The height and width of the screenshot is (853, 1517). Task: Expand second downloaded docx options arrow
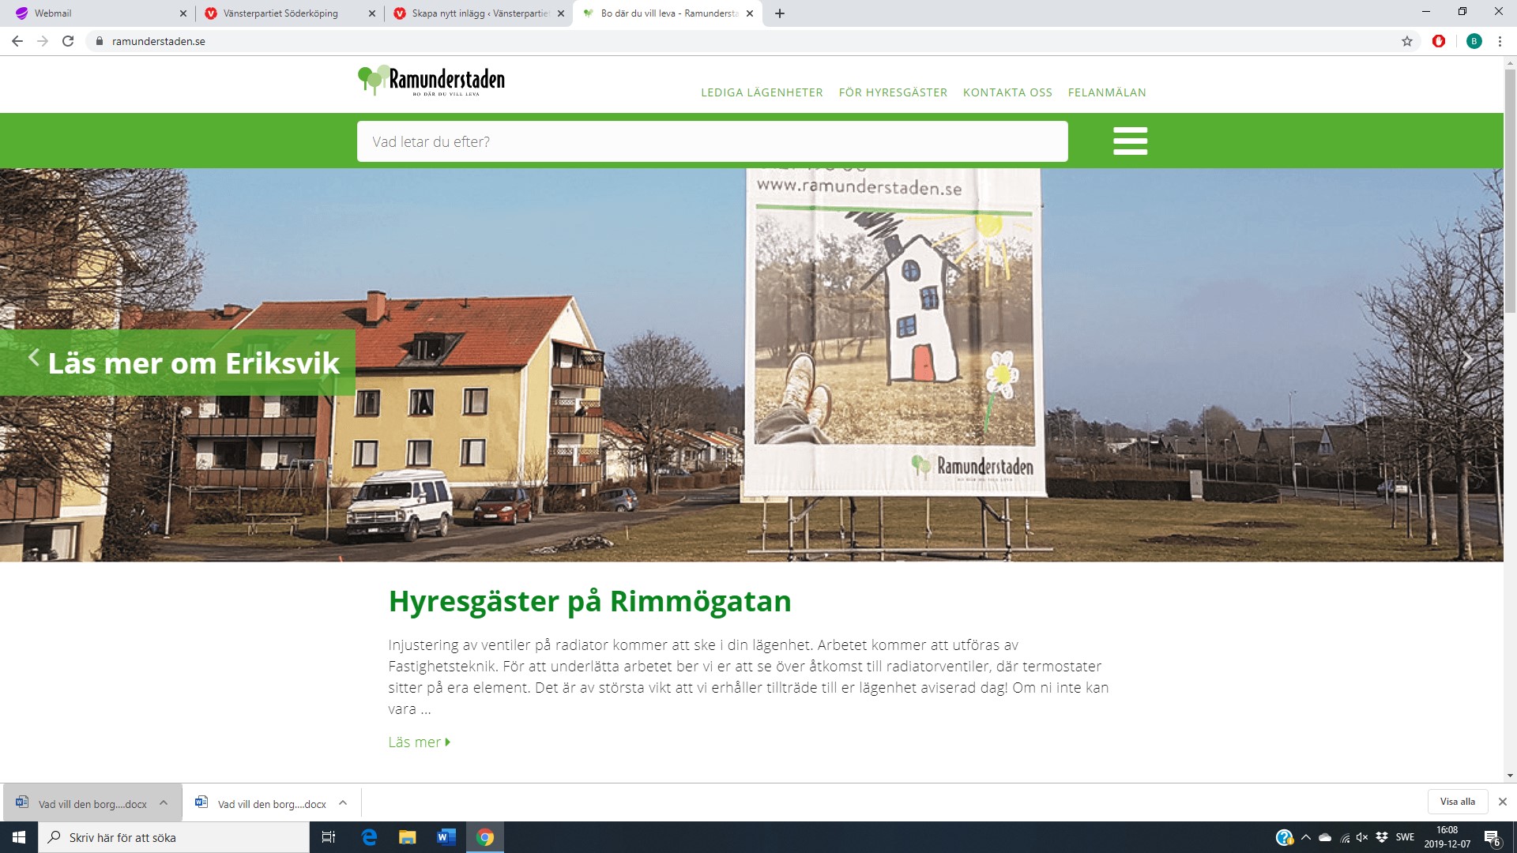click(x=343, y=803)
